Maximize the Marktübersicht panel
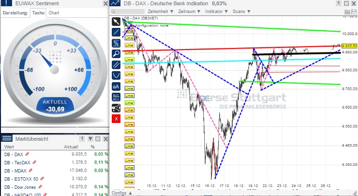The height and width of the screenshot is (196, 358). [x=98, y=139]
